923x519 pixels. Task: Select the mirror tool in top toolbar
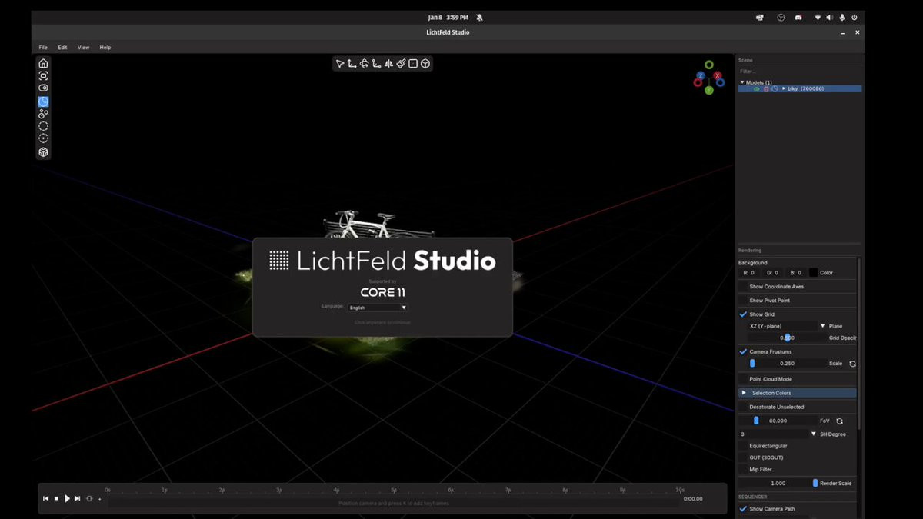pyautogui.click(x=388, y=64)
